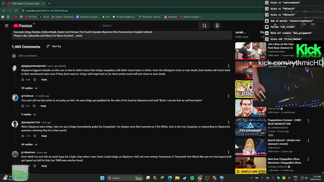Select the Ichigo VS Ulquiorra browser tab
This screenshot has width=324, height=182.
26,4
